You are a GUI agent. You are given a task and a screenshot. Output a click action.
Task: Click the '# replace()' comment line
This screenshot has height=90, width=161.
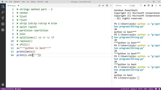tap(25, 41)
